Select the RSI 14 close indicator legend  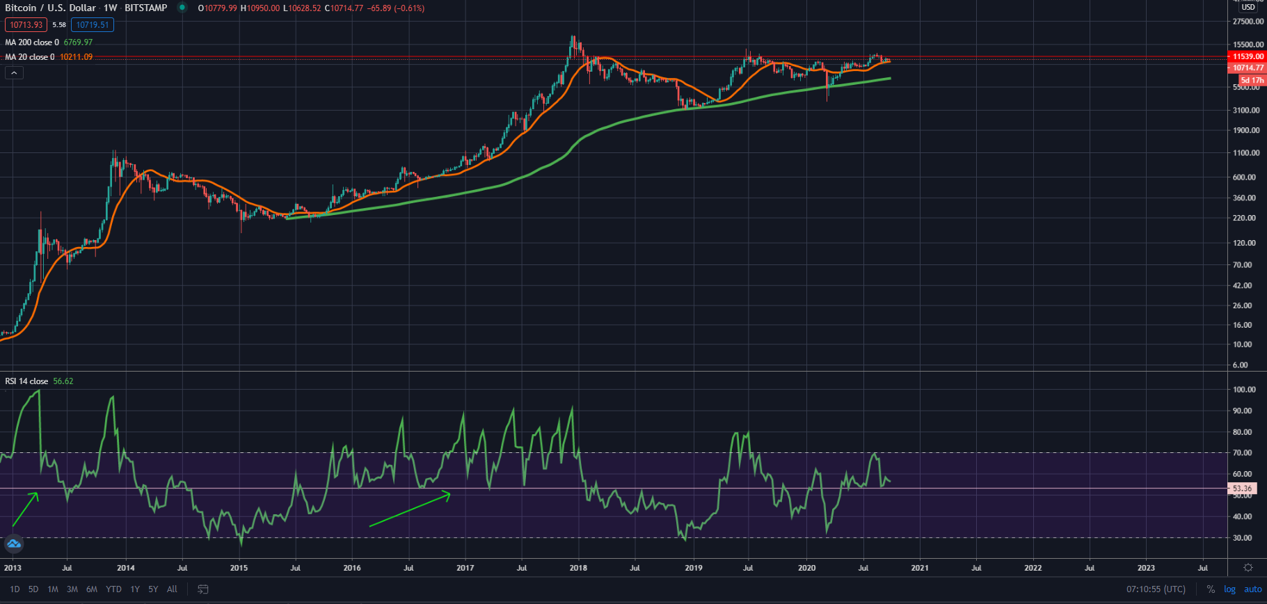pyautogui.click(x=26, y=381)
